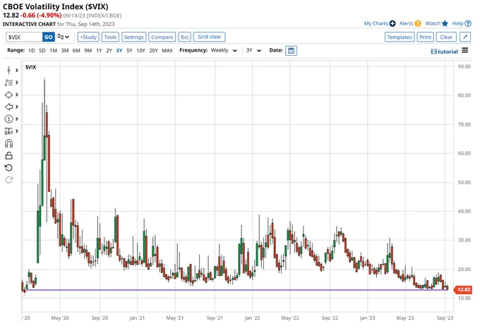Expand the measurement tool submenu chevron
This screenshot has width=480, height=331.
[x=16, y=131]
